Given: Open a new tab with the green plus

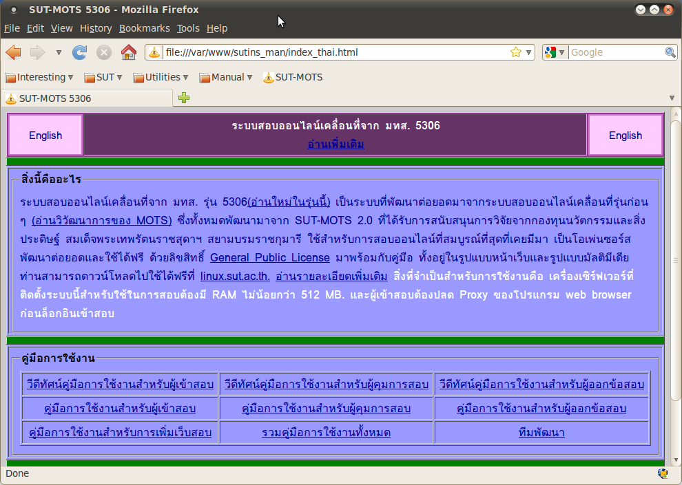Looking at the screenshot, I should [x=184, y=98].
